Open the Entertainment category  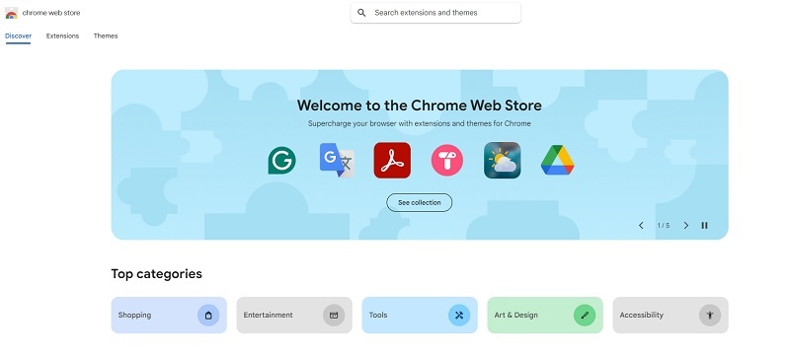pos(294,315)
